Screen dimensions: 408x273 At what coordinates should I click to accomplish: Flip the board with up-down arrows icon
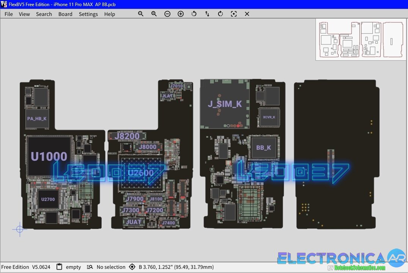207,14
